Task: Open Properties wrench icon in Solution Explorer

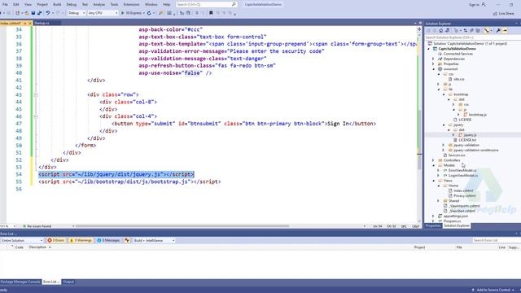Action: (498, 31)
